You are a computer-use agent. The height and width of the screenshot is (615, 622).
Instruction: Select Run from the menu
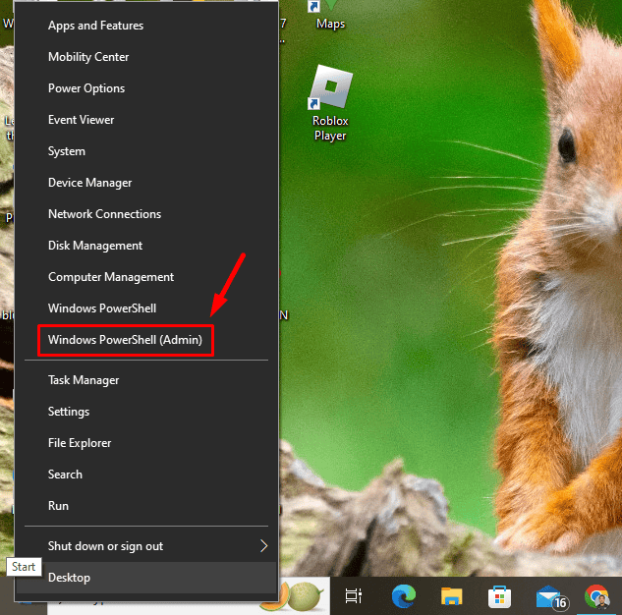coord(59,506)
